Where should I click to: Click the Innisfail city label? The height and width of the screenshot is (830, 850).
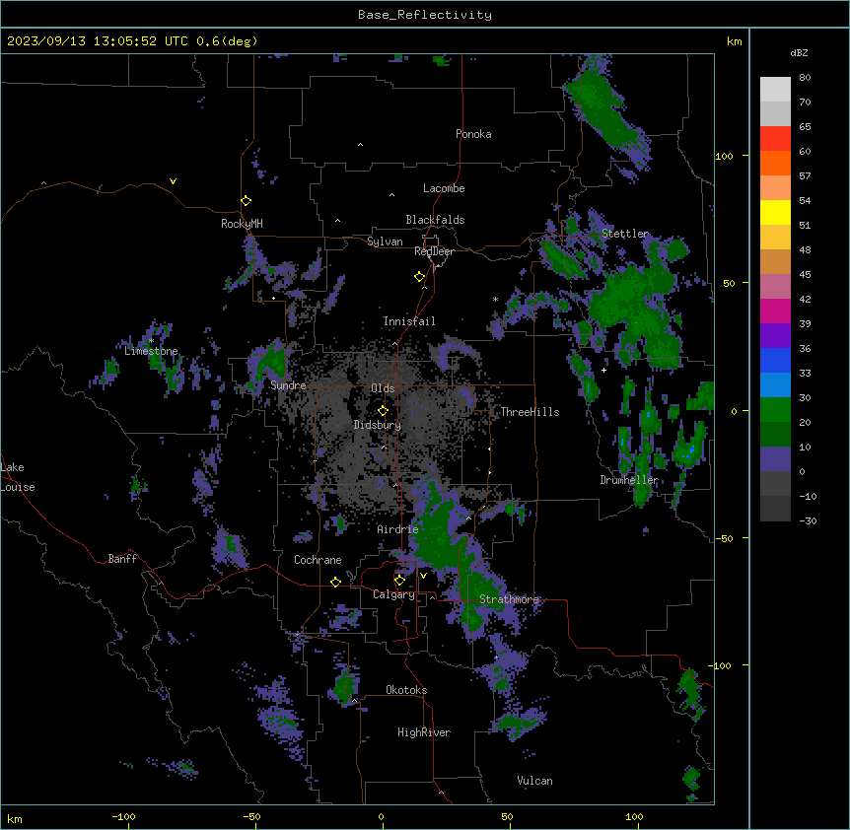point(409,321)
